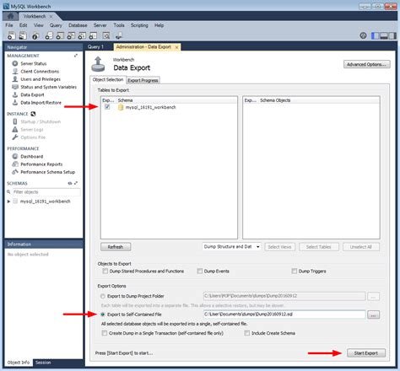The image size is (400, 371).
Task: Open Users and Privileges in the navigator
Action: pyautogui.click(x=41, y=79)
